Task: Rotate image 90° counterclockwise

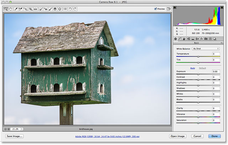Action: [x=70, y=9]
